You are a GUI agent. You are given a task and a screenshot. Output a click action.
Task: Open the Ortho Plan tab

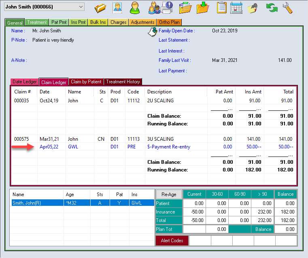click(x=169, y=22)
